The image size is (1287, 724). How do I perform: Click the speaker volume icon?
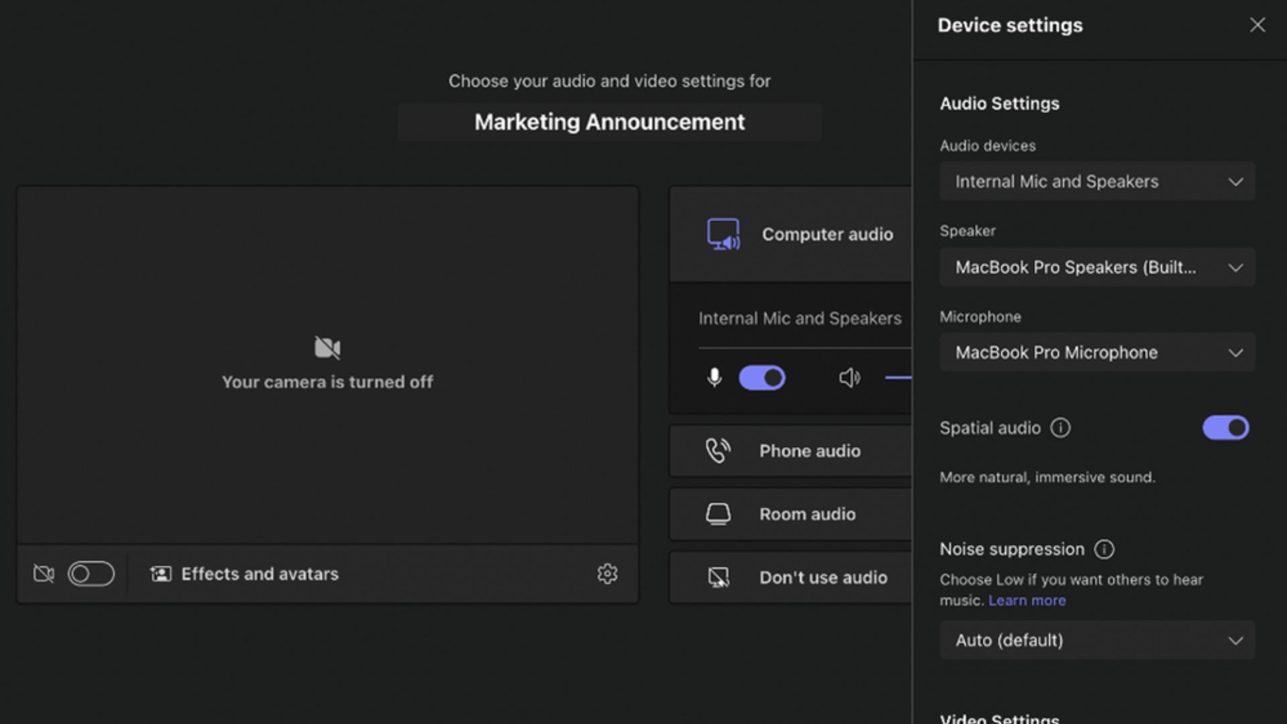point(849,377)
